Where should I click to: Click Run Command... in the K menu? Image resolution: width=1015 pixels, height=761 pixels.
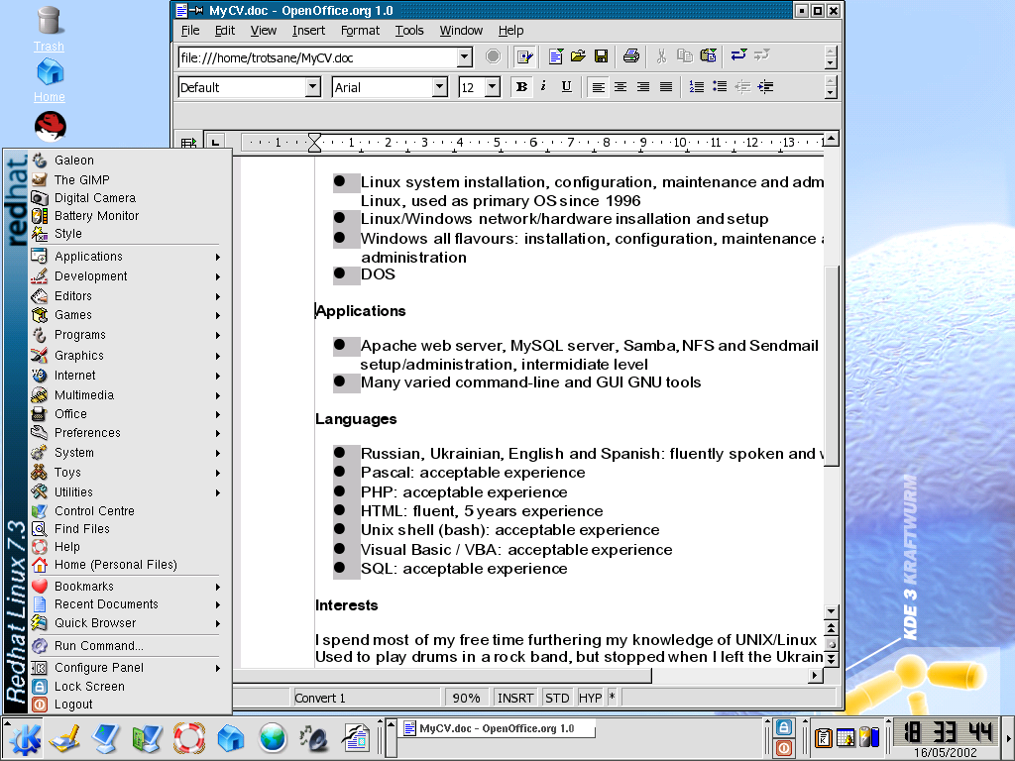click(x=127, y=646)
